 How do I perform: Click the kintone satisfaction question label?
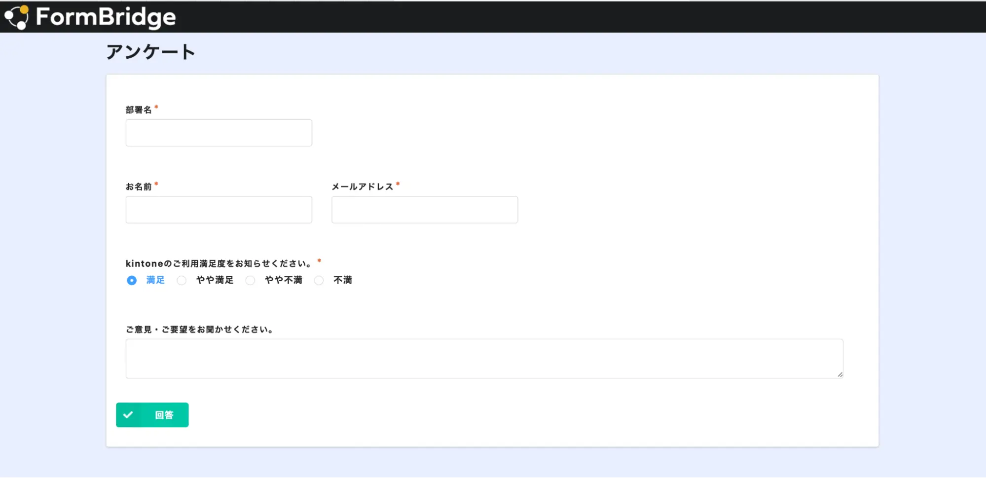point(219,263)
